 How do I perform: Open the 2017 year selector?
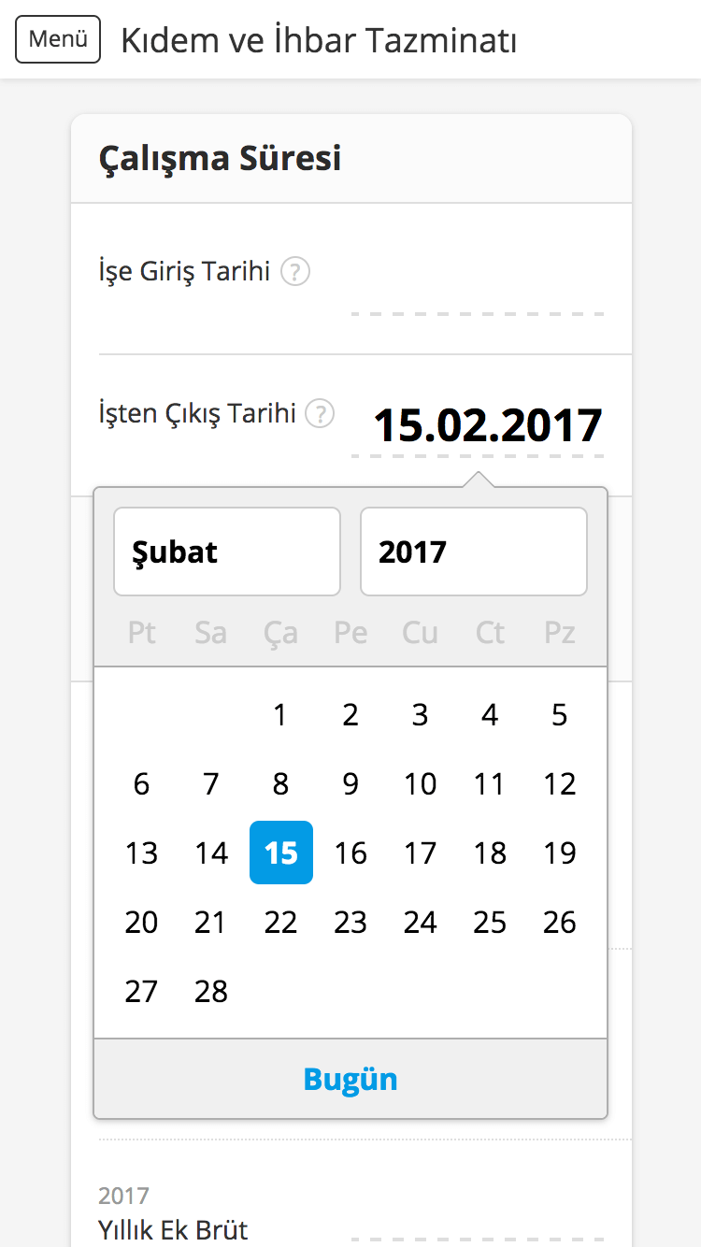pos(473,552)
